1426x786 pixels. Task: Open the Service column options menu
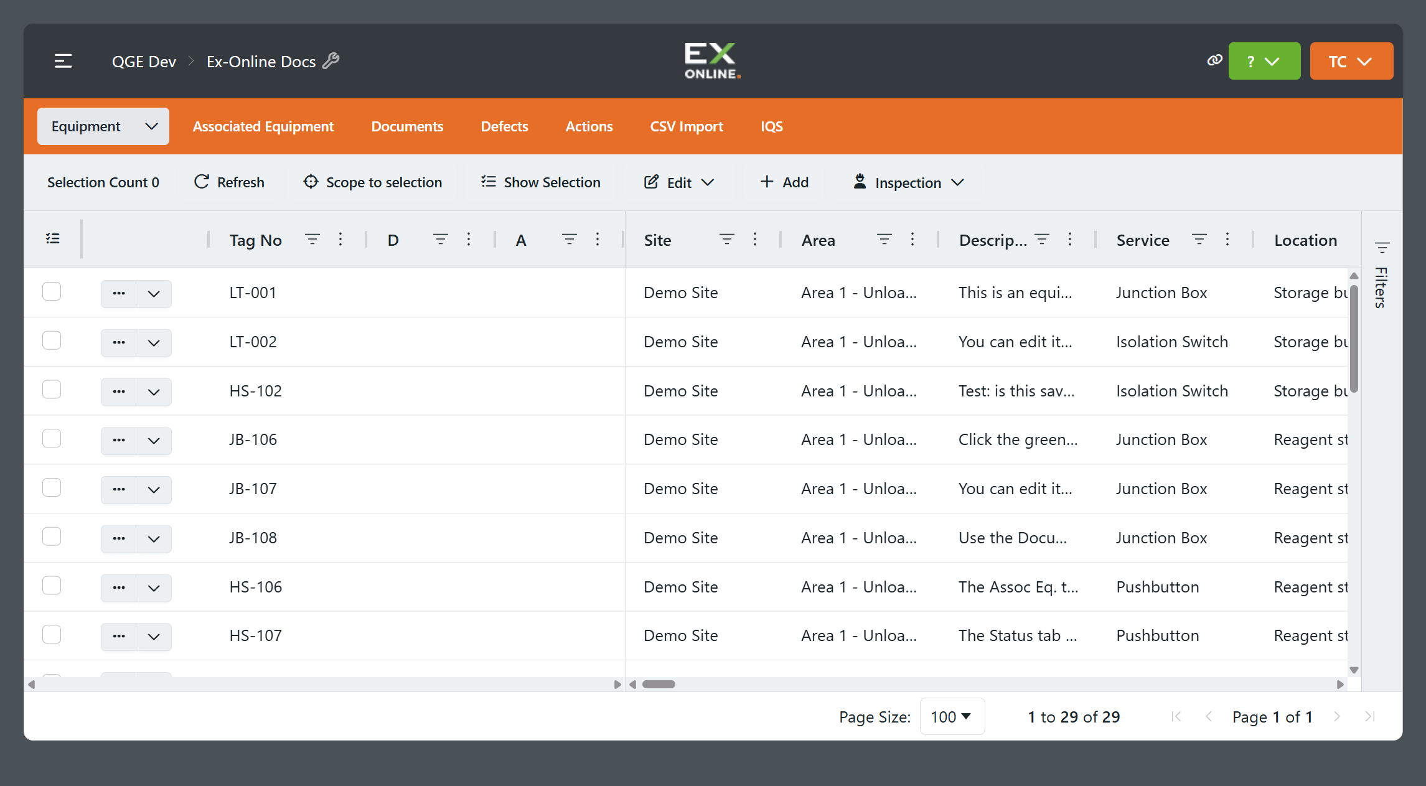1227,240
